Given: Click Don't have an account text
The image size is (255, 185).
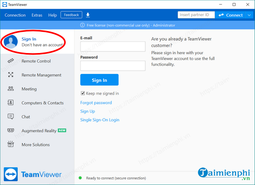Looking at the screenshot, I should click(42, 45).
